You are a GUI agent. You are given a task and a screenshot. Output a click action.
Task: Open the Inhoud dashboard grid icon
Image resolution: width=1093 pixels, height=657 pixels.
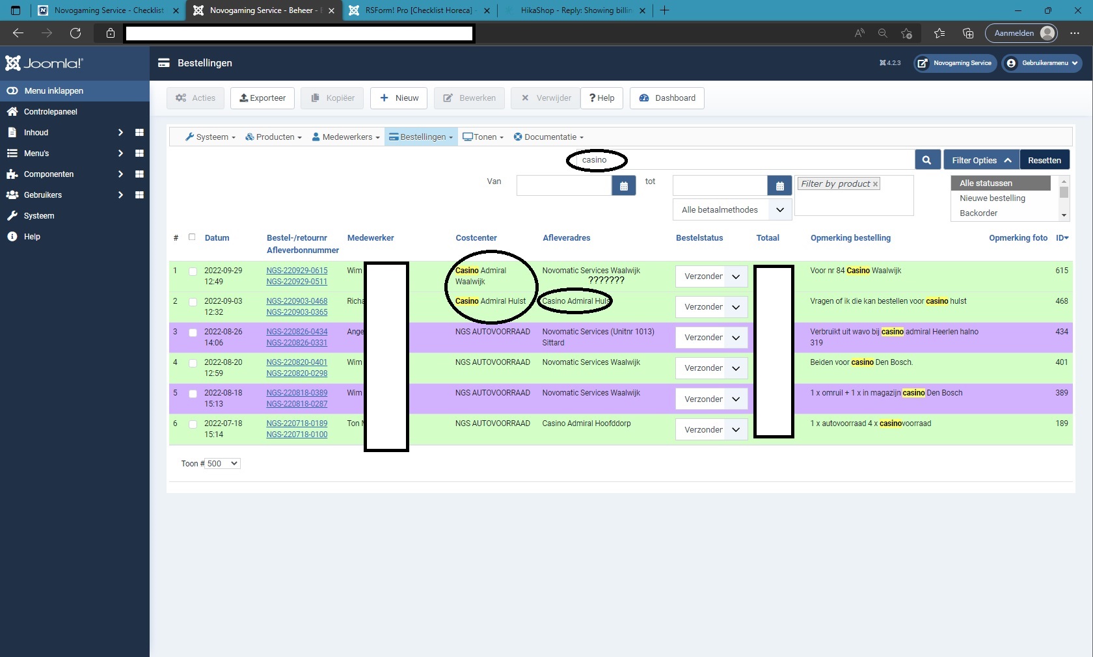coord(139,133)
